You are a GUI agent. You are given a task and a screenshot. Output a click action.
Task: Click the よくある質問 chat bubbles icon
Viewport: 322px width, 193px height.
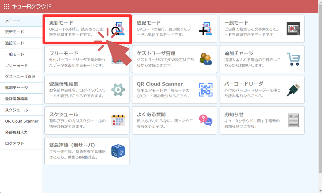(206, 120)
